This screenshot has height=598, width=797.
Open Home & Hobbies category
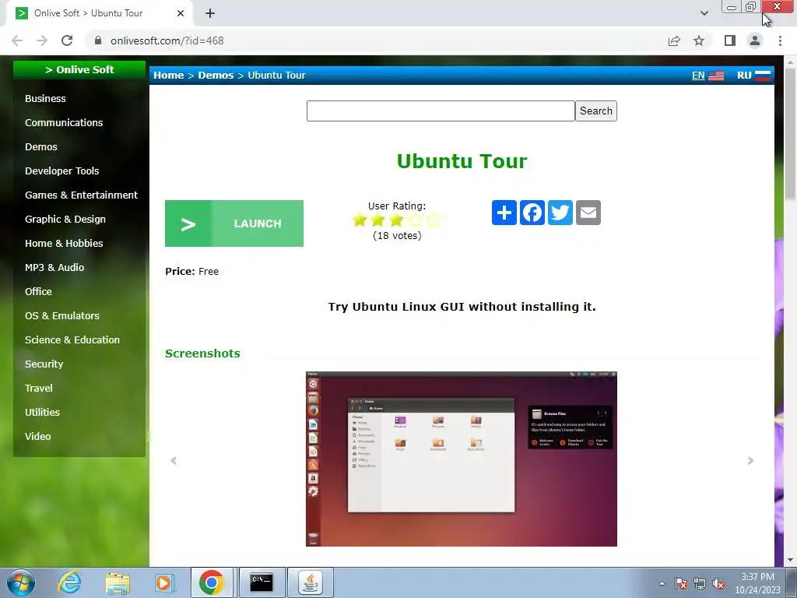[64, 244]
